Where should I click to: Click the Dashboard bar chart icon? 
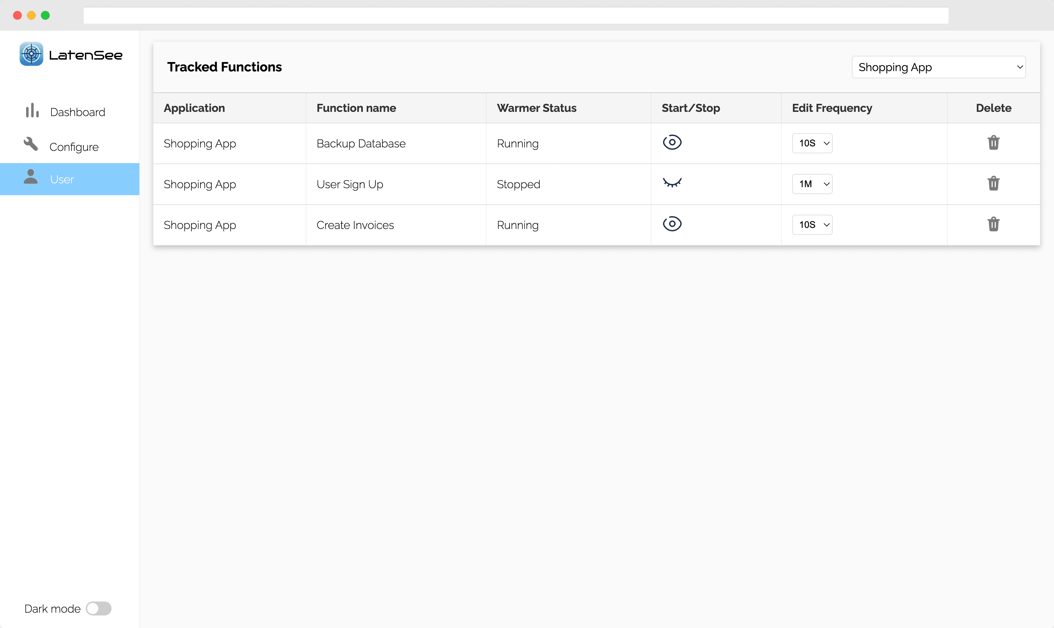click(32, 111)
